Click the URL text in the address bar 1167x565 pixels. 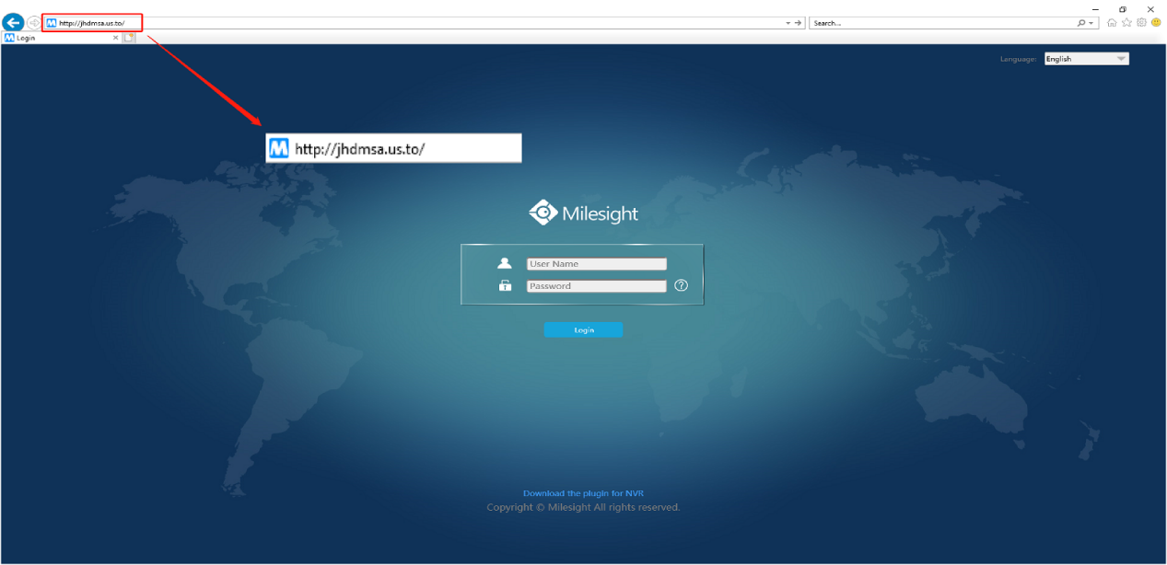click(91, 23)
